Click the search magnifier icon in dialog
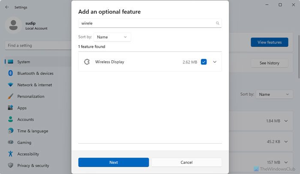This screenshot has width=300, height=174. 217,23
